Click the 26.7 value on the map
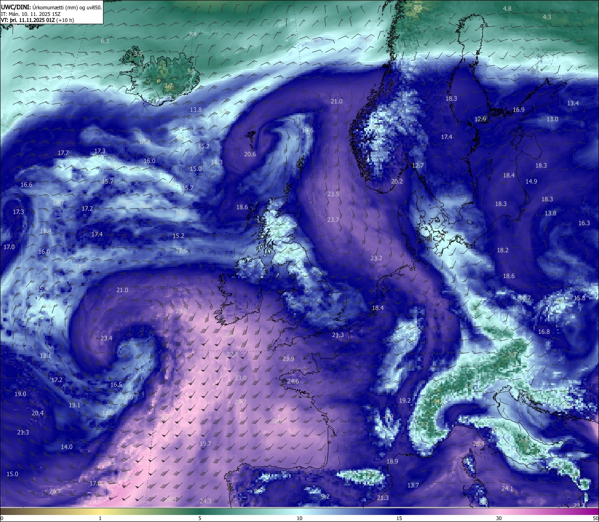 click(x=55, y=491)
